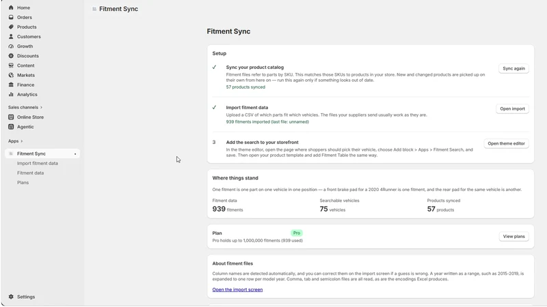Image resolution: width=547 pixels, height=307 pixels.
Task: Click the 57 products statistic
Action: pos(440,209)
